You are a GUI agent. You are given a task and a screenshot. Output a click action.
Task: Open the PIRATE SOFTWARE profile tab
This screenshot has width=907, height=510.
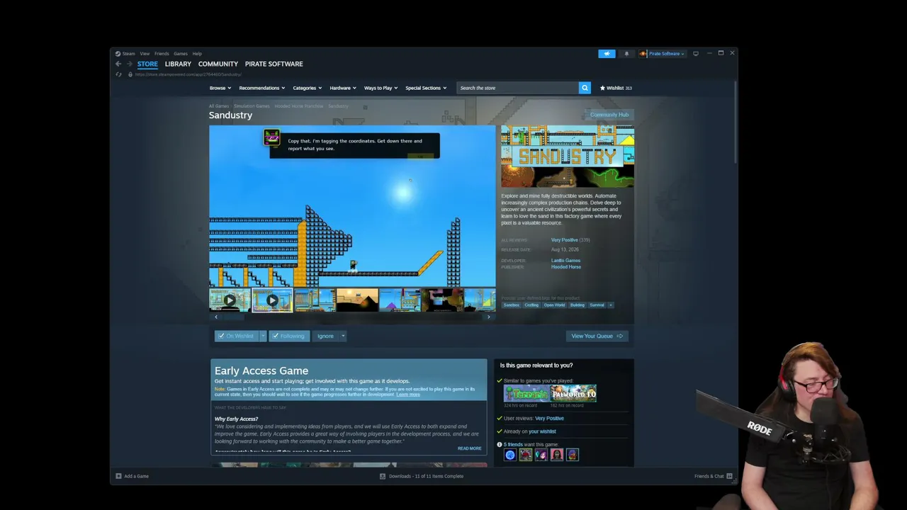tap(274, 64)
